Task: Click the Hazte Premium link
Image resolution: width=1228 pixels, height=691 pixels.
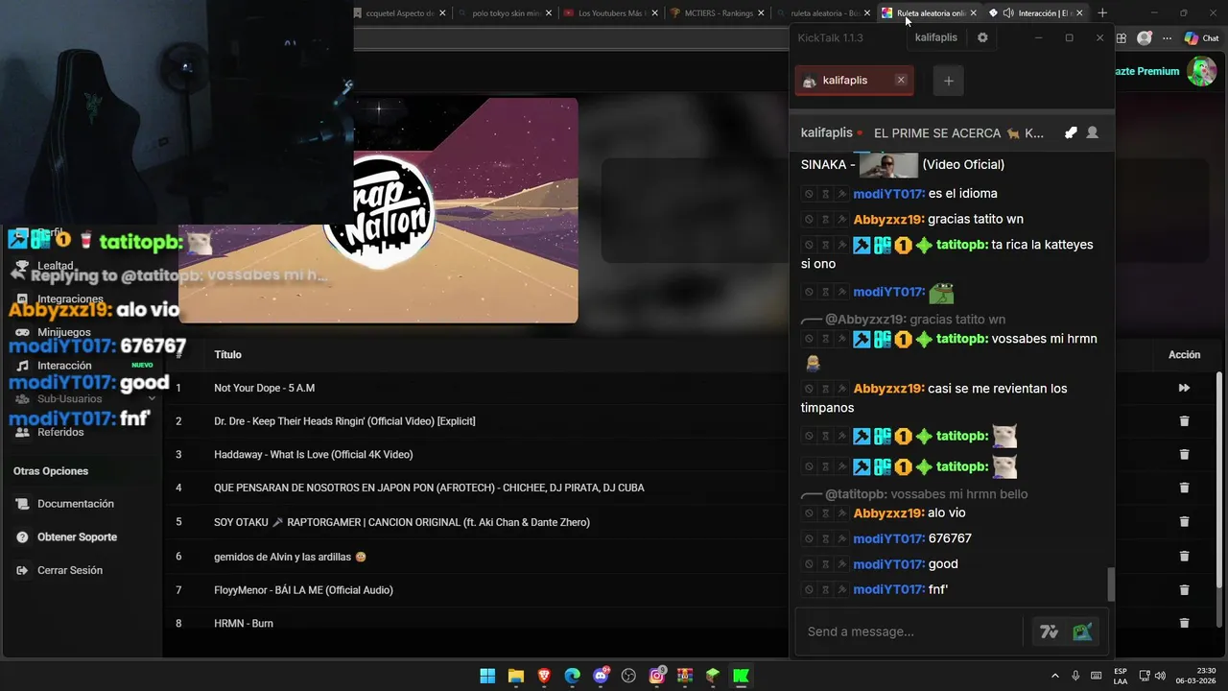Action: (x=1147, y=71)
